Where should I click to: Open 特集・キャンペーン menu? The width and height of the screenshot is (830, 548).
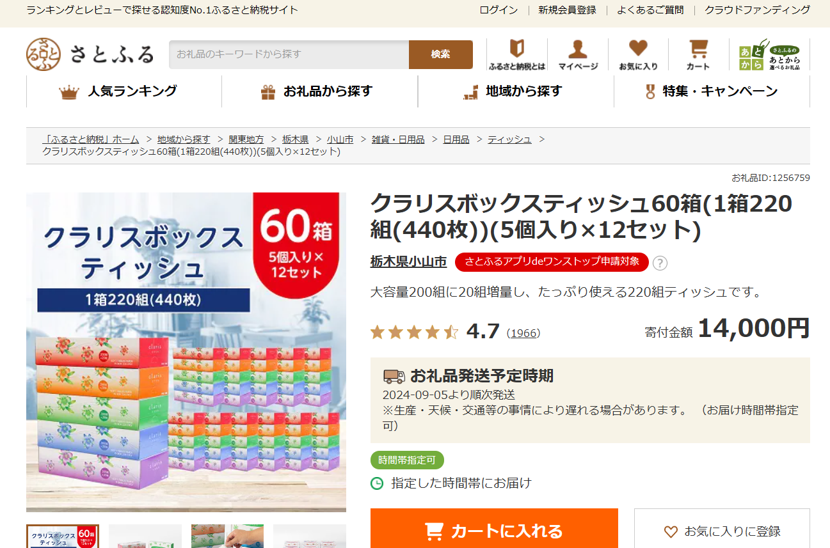pos(712,91)
